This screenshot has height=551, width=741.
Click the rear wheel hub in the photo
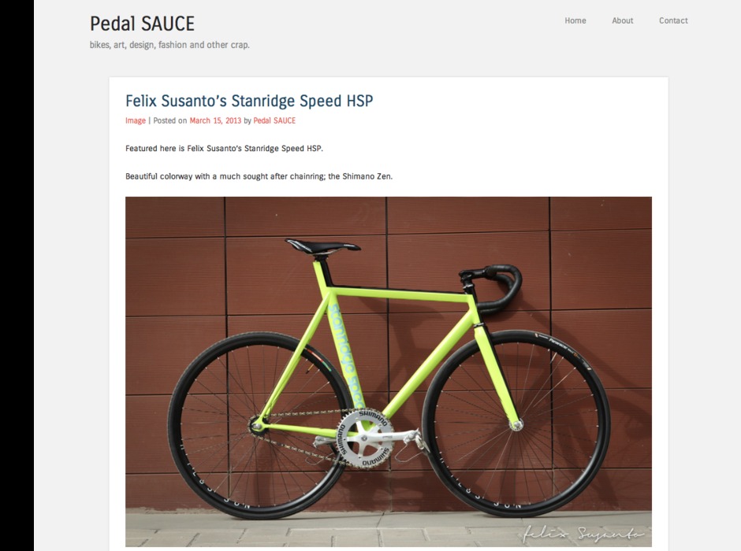point(257,426)
